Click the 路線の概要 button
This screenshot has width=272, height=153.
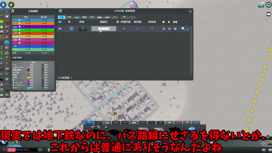click(x=17, y=58)
